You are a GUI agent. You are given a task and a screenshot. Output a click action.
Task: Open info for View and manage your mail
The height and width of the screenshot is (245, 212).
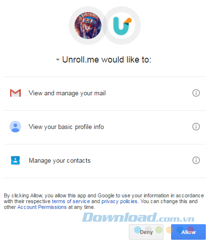[196, 93]
